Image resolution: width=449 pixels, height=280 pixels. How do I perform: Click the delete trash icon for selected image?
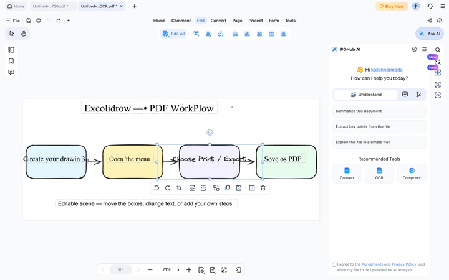coord(263,188)
